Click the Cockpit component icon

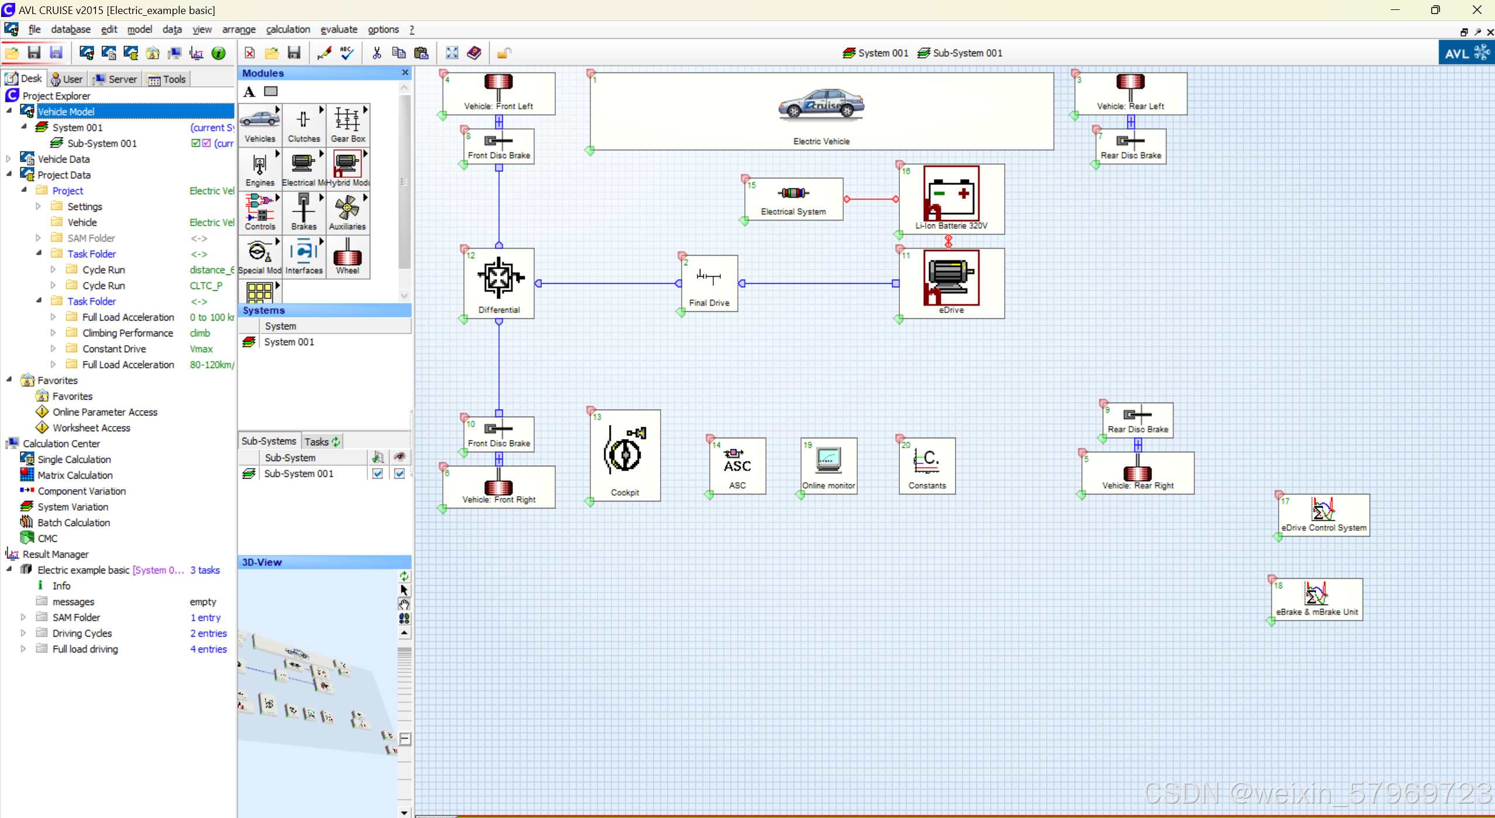pyautogui.click(x=624, y=451)
